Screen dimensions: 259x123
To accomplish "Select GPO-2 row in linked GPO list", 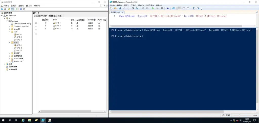I will point(58,26).
